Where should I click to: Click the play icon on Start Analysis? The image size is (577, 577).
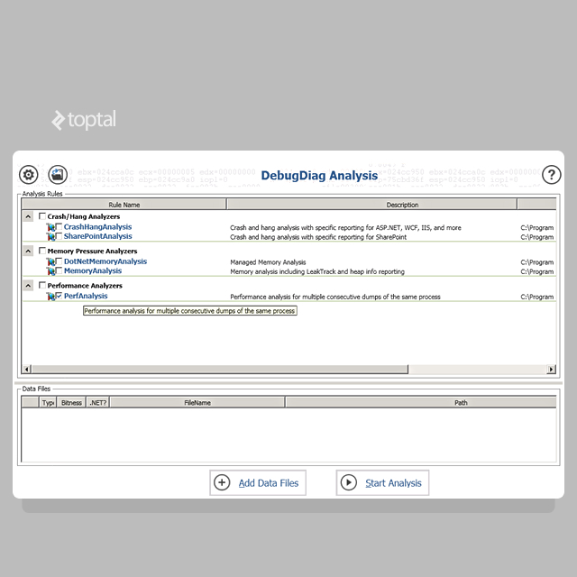pyautogui.click(x=349, y=482)
